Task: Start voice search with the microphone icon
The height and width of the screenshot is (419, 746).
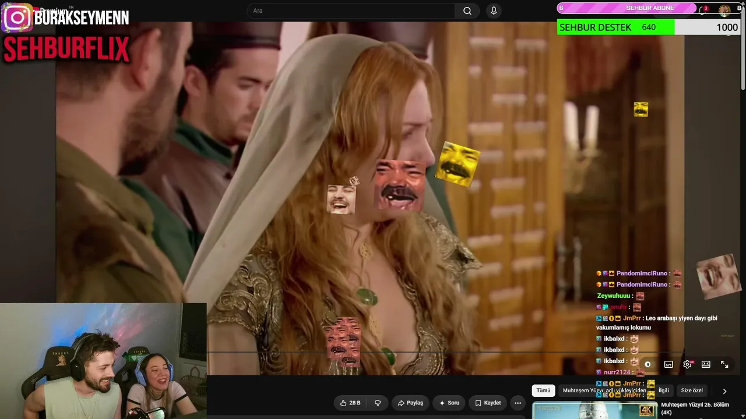Action: point(494,11)
